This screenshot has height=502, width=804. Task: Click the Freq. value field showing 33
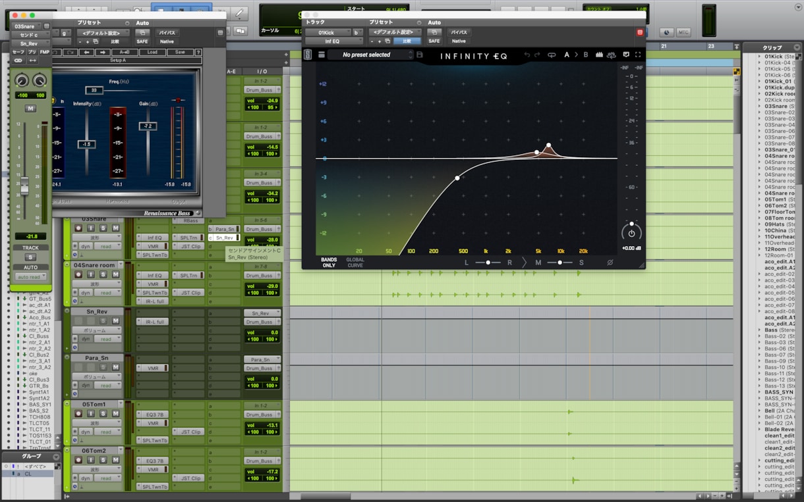(x=94, y=90)
